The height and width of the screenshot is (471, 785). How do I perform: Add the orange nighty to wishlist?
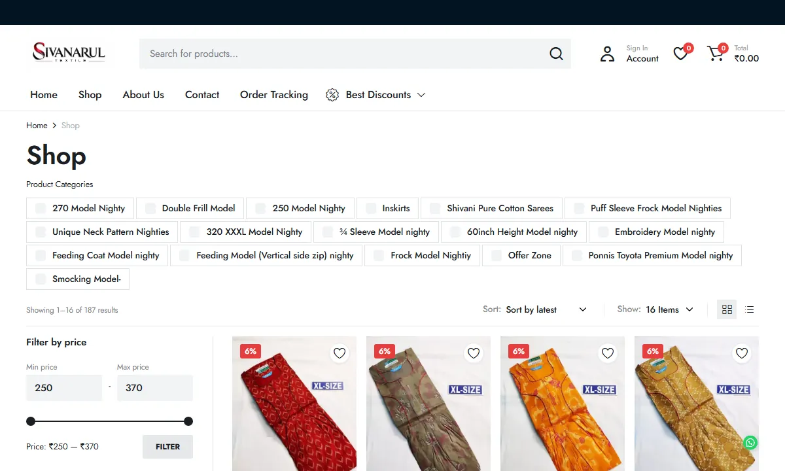coord(608,353)
